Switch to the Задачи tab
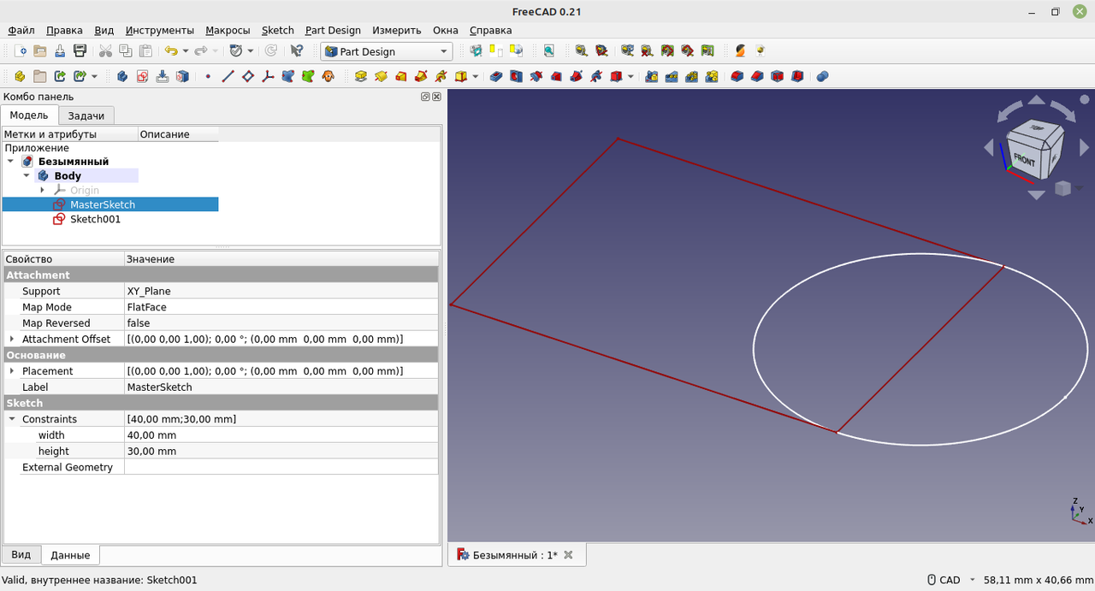 86,115
